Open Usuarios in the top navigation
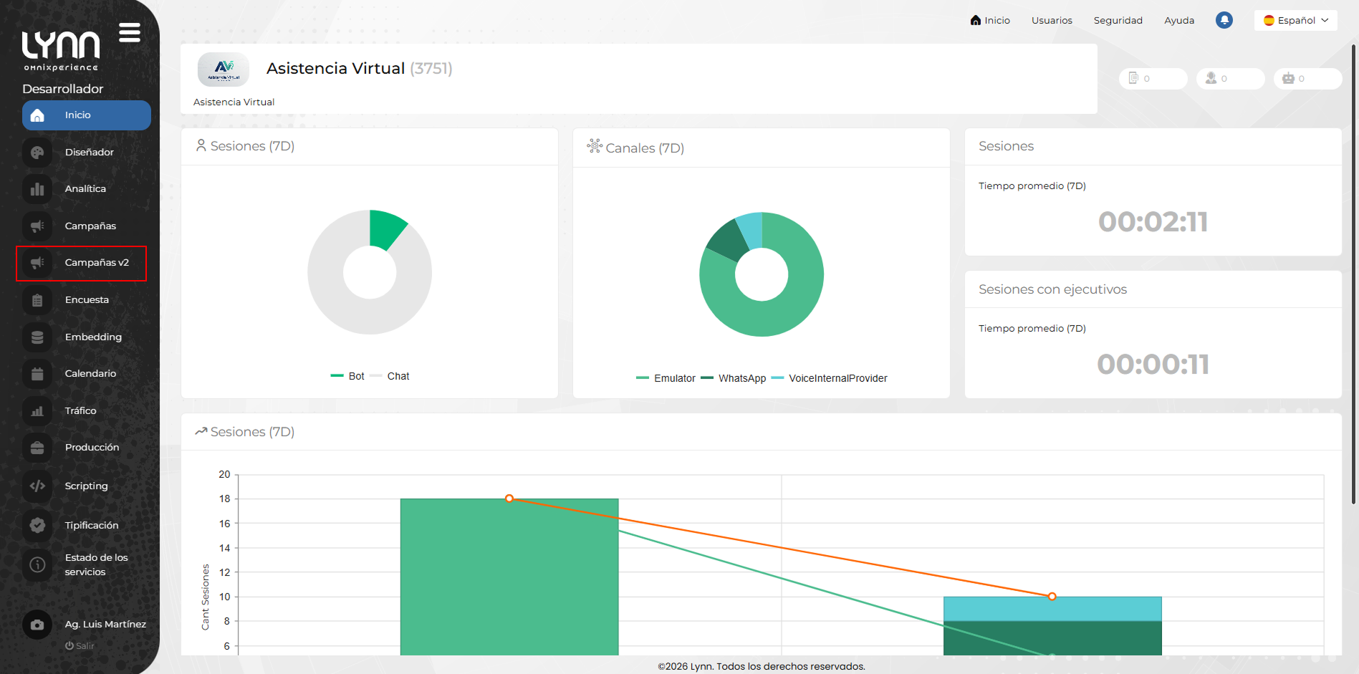Viewport: 1359px width, 674px height. [1052, 20]
